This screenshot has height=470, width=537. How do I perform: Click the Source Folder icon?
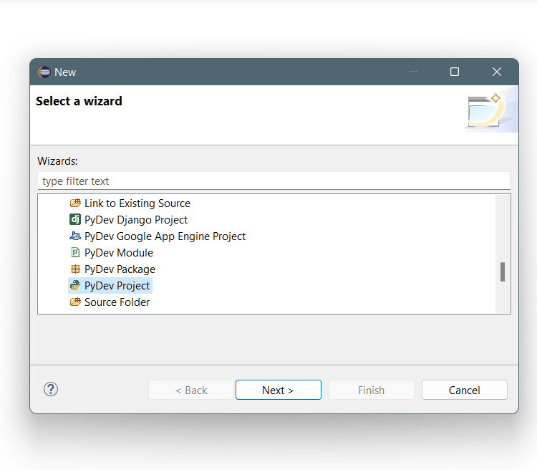(75, 302)
